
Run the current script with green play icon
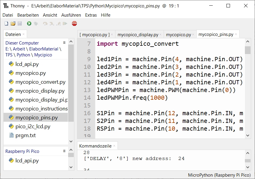coord(29,23)
